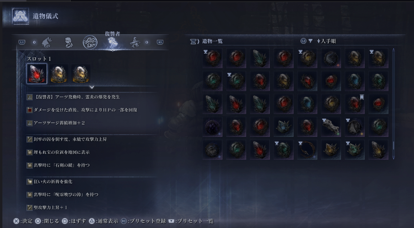Image resolution: width=414 pixels, height=228 pixels.
Task: Select the dark ring relic in bottom row
Action: 307,150
